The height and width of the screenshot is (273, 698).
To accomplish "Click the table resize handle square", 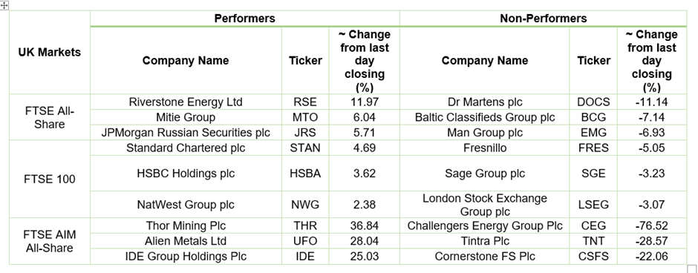I will [x=691, y=268].
